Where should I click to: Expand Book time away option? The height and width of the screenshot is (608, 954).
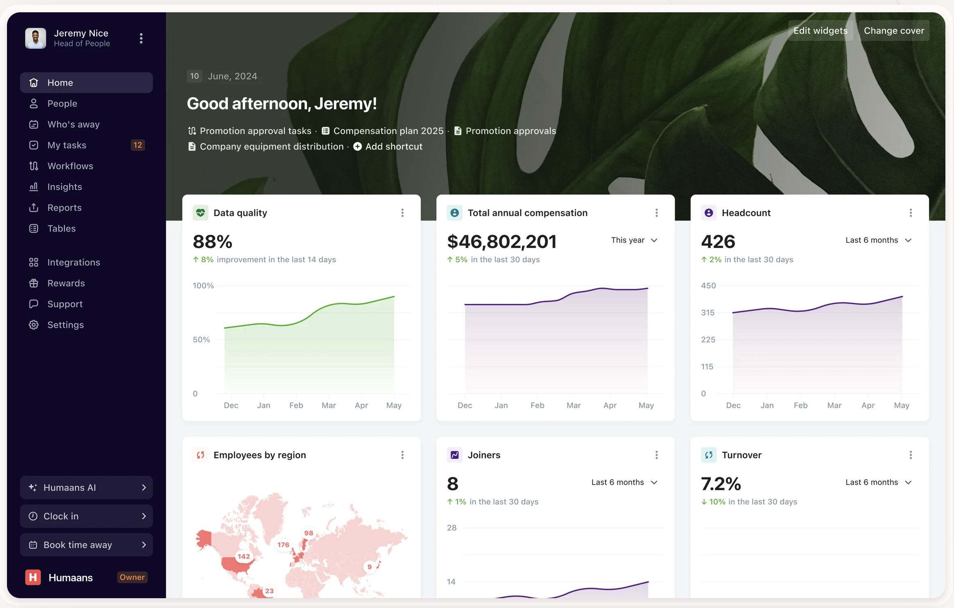click(86, 545)
